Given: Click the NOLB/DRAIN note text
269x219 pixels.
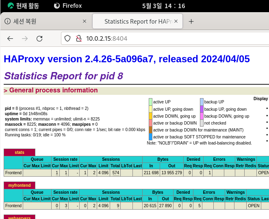Looking at the screenshot, I should [199, 143].
